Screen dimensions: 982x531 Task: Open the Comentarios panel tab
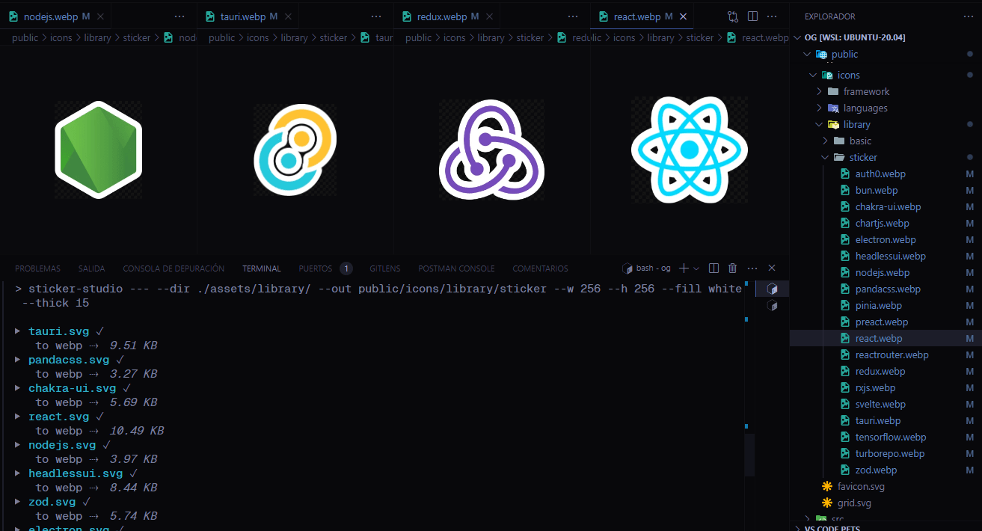click(x=540, y=268)
